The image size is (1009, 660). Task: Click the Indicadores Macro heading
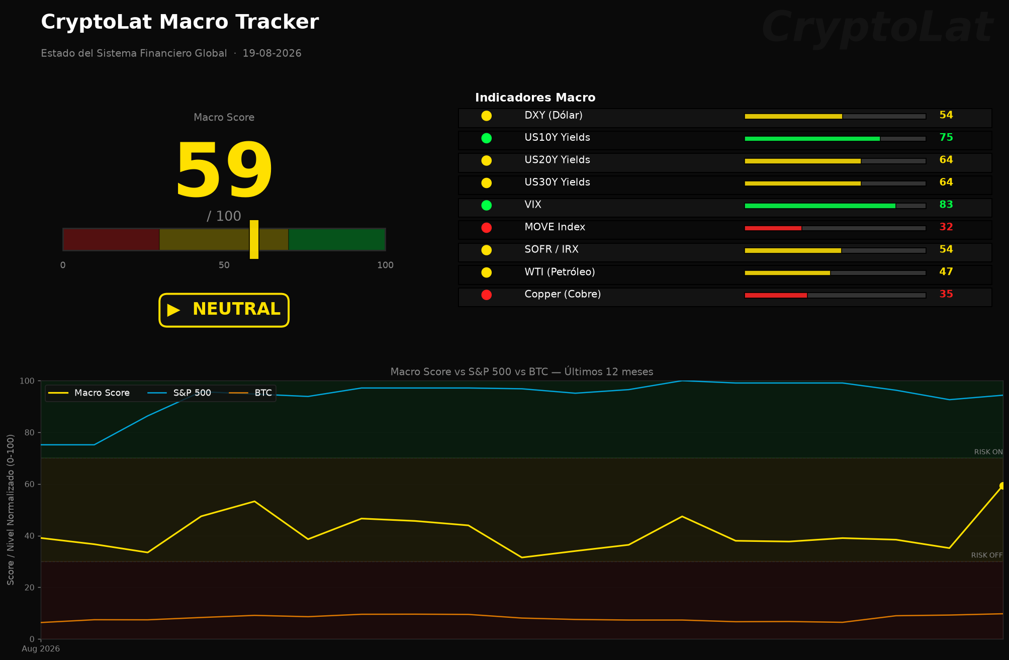535,98
